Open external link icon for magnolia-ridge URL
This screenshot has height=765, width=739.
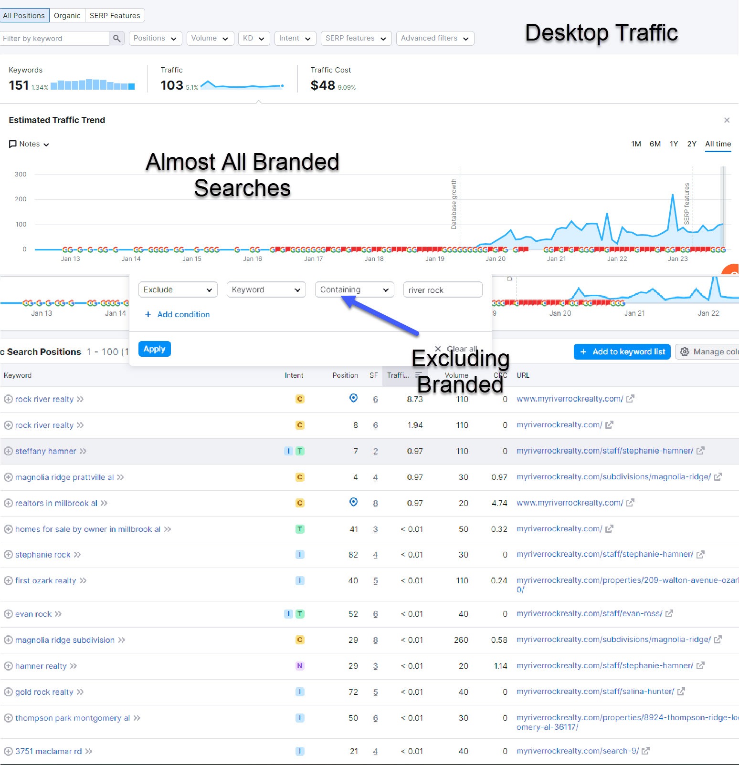(x=718, y=477)
